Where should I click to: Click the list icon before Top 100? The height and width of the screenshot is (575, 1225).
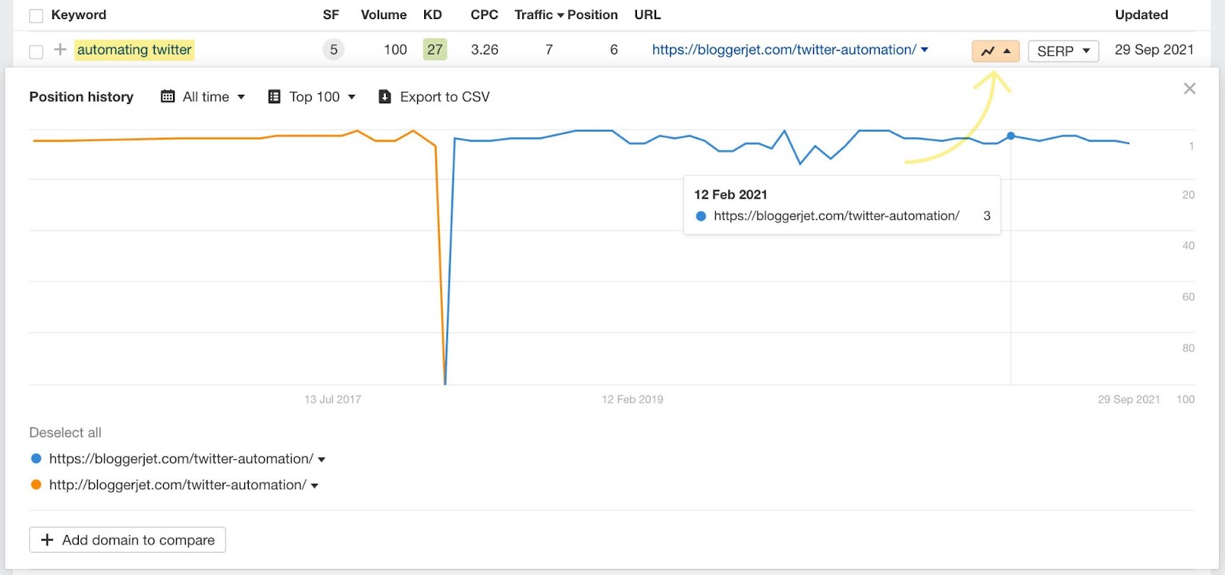point(273,96)
